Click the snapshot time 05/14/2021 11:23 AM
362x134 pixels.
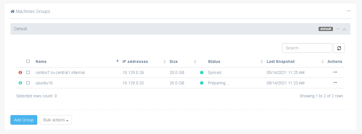pos(286,83)
